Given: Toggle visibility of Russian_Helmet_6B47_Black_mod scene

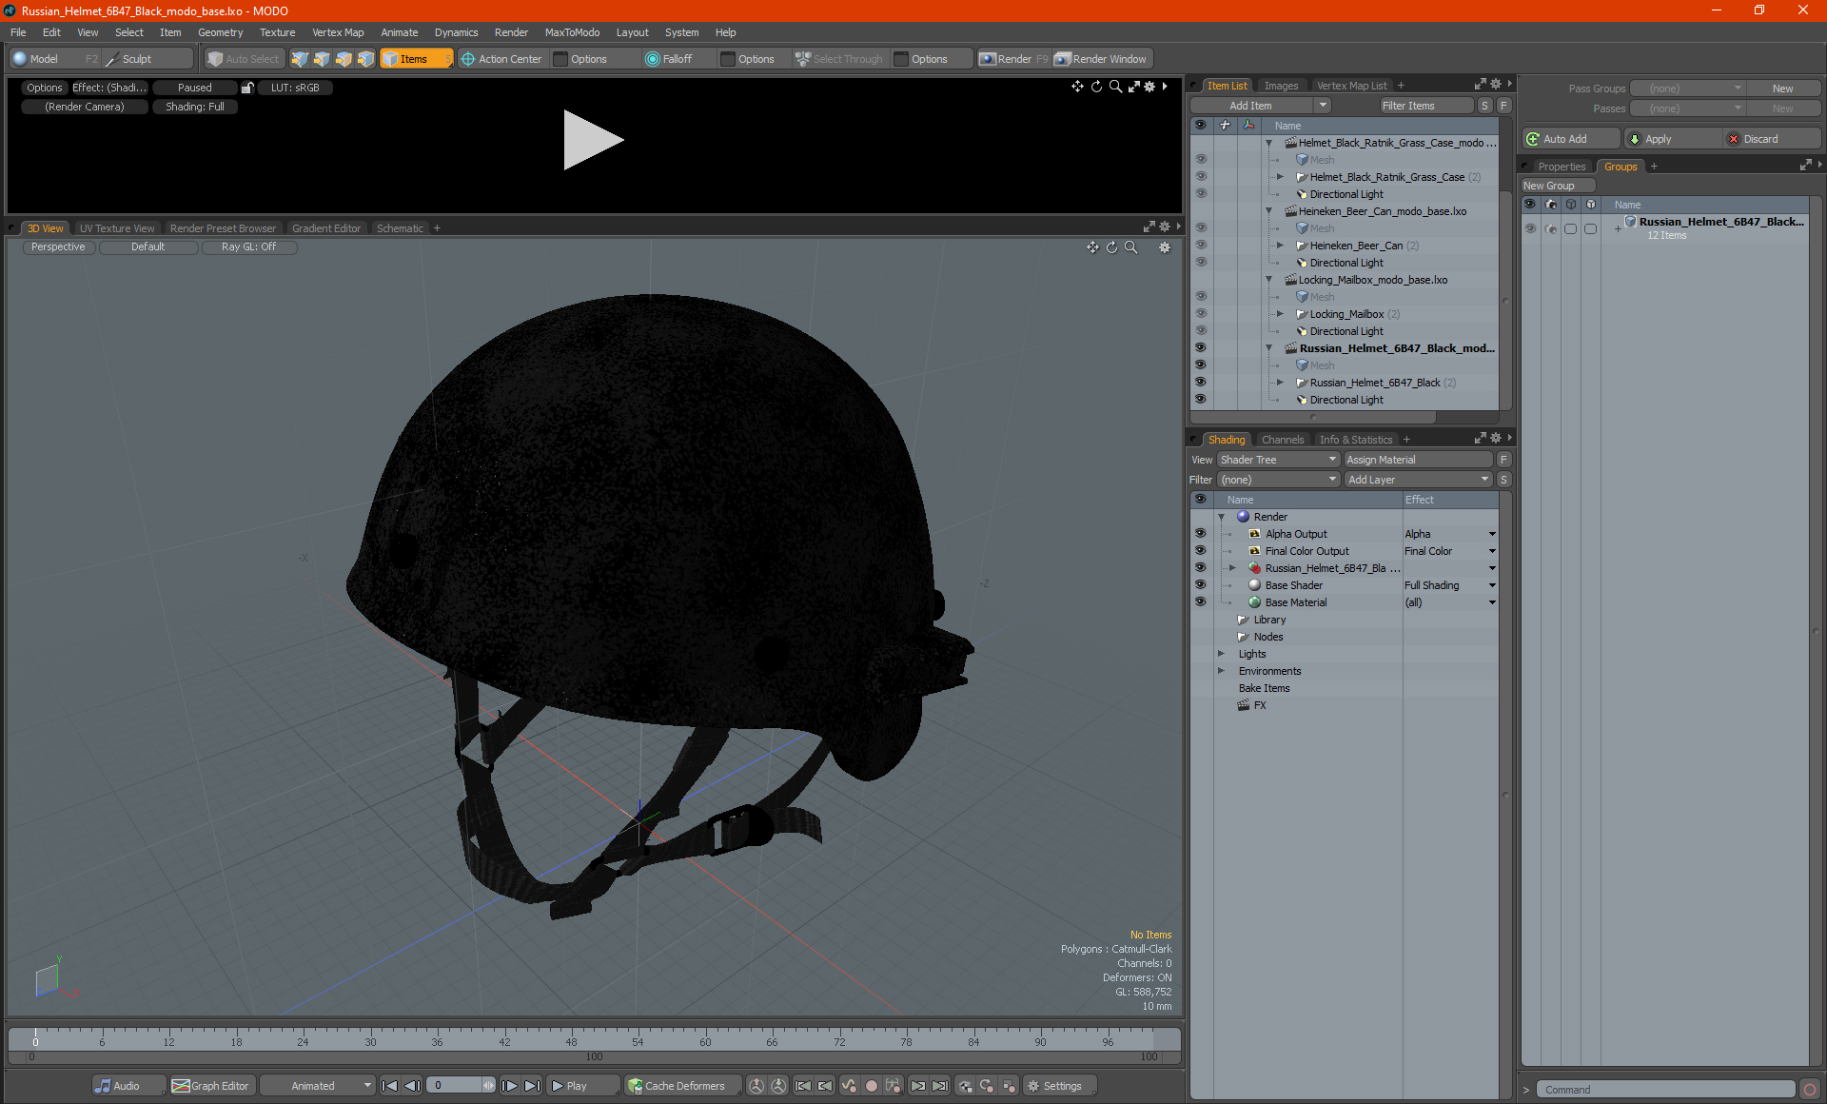Looking at the screenshot, I should [1201, 348].
